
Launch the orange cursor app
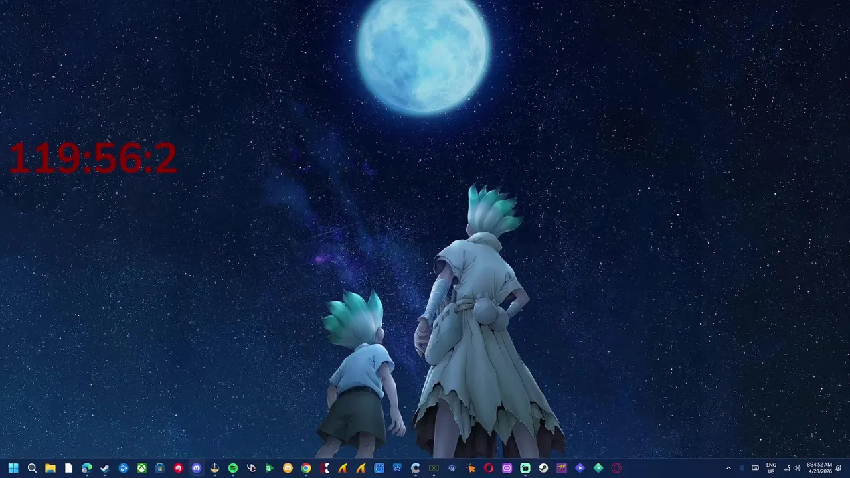[471, 468]
